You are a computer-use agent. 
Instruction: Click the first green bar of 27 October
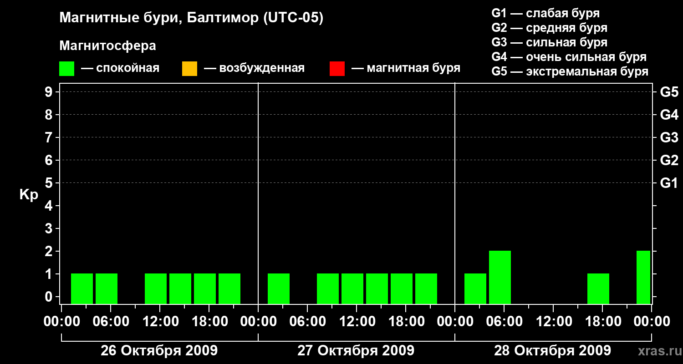[x=279, y=288]
